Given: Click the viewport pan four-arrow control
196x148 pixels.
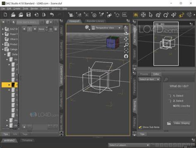Looking at the screenshot, I should click(126, 39).
